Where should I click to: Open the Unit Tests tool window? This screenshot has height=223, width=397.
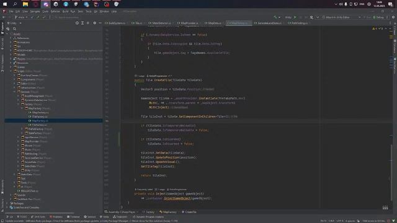(38, 217)
